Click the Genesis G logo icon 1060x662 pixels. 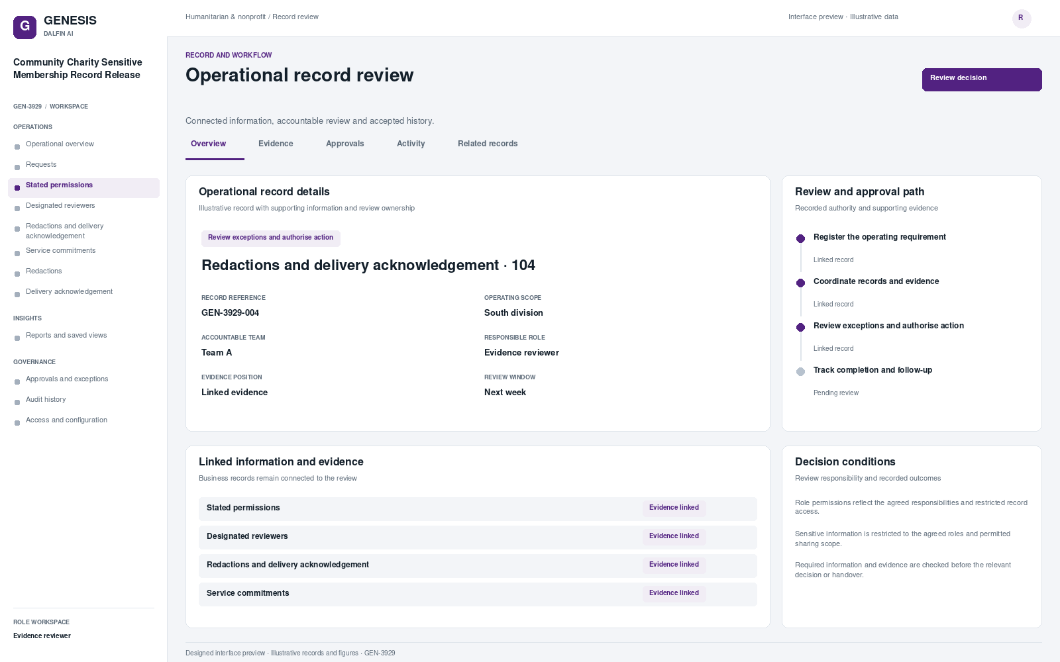coord(25,27)
